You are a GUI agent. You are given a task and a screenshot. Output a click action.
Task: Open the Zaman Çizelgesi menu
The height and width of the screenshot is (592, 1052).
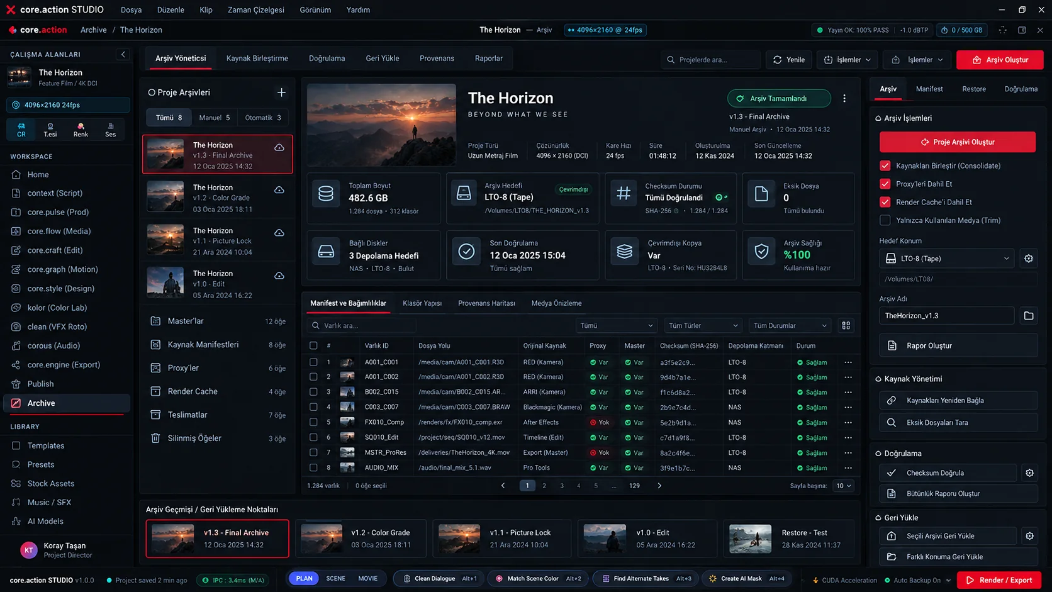click(x=255, y=10)
